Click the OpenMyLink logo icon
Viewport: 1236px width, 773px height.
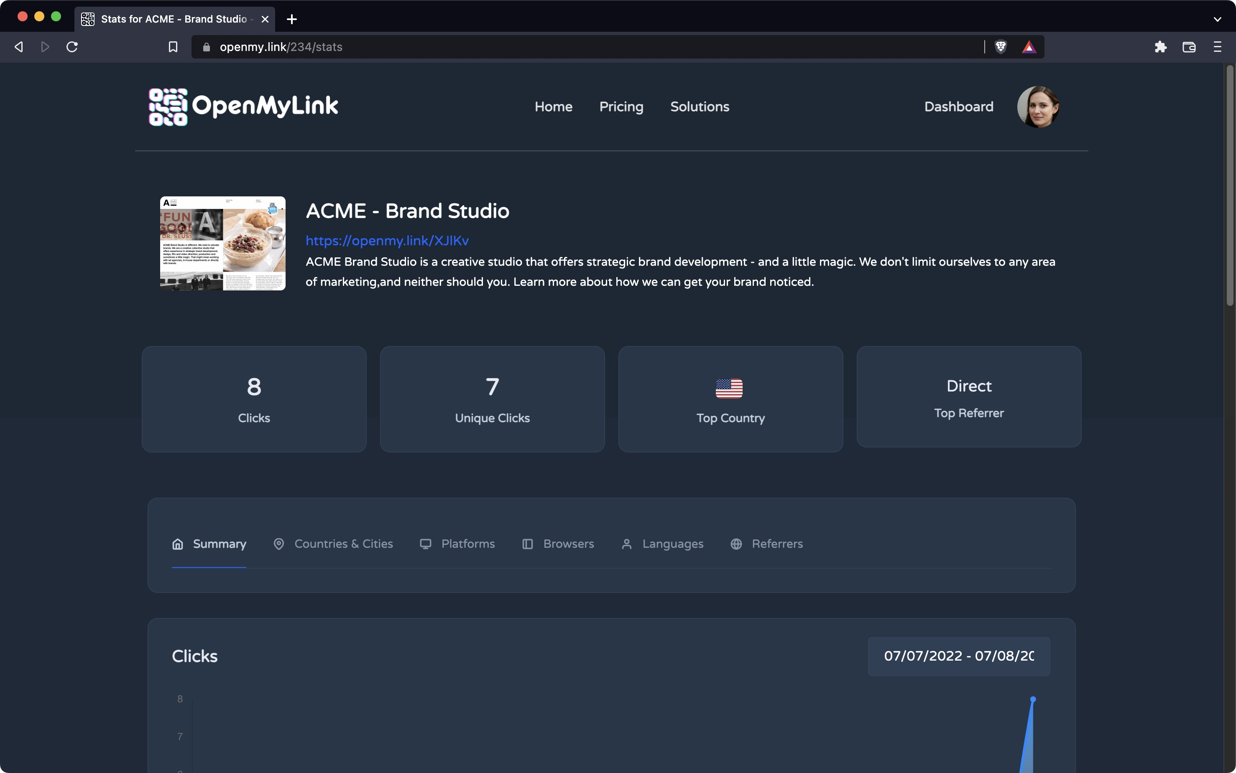168,107
